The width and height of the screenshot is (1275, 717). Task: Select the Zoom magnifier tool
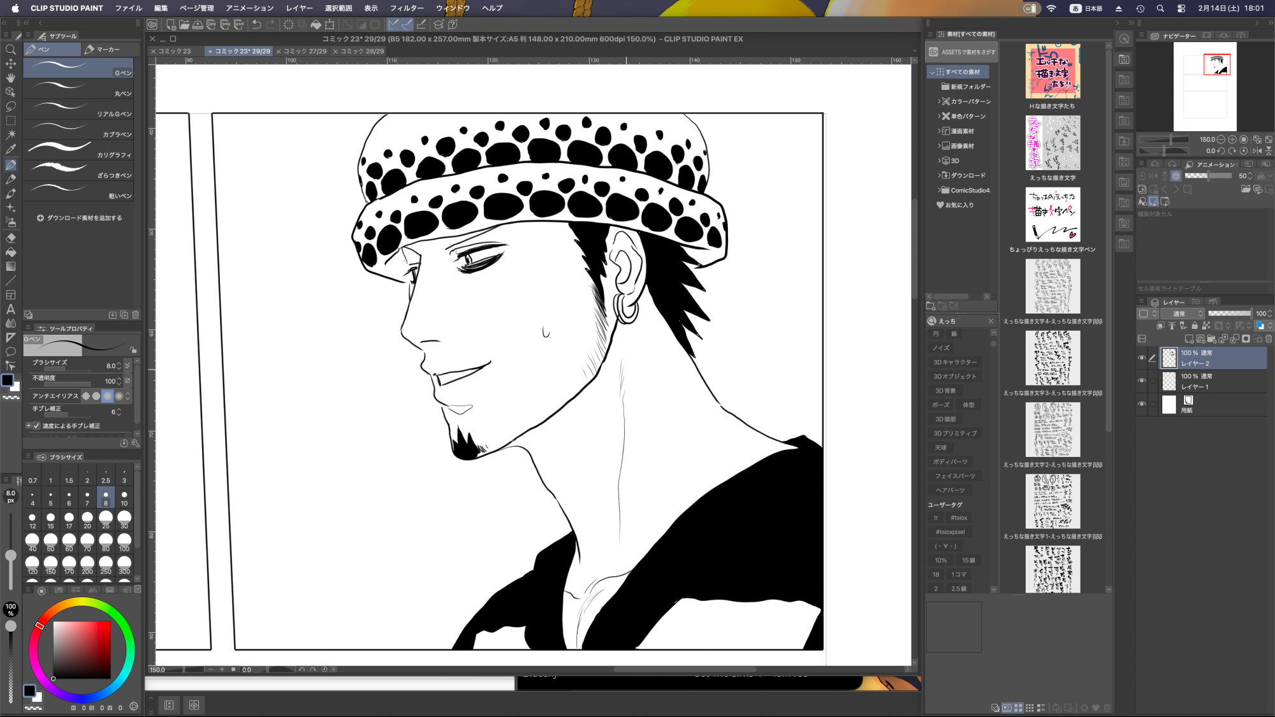(x=11, y=50)
